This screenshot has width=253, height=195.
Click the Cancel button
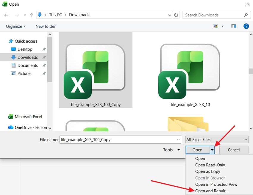pyautogui.click(x=234, y=150)
